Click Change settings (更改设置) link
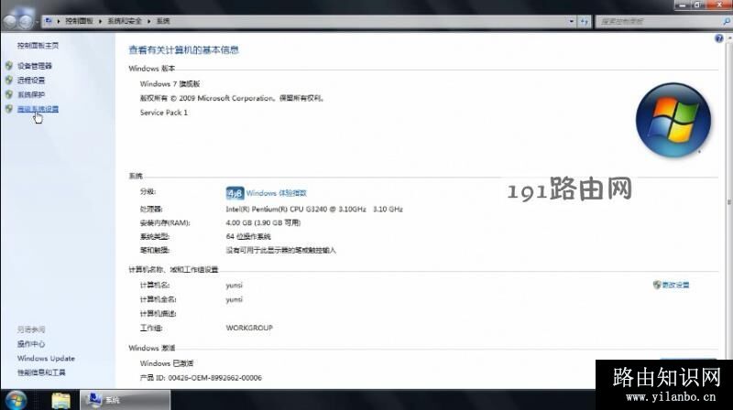This screenshot has width=733, height=410. tap(675, 285)
